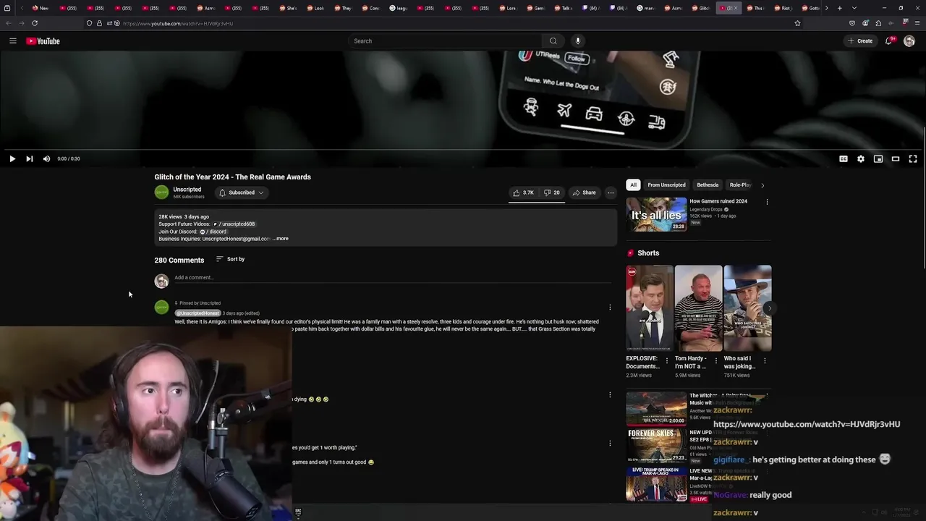Screen dimensions: 926x521
Task: Play the video with the play button
Action: click(12, 158)
